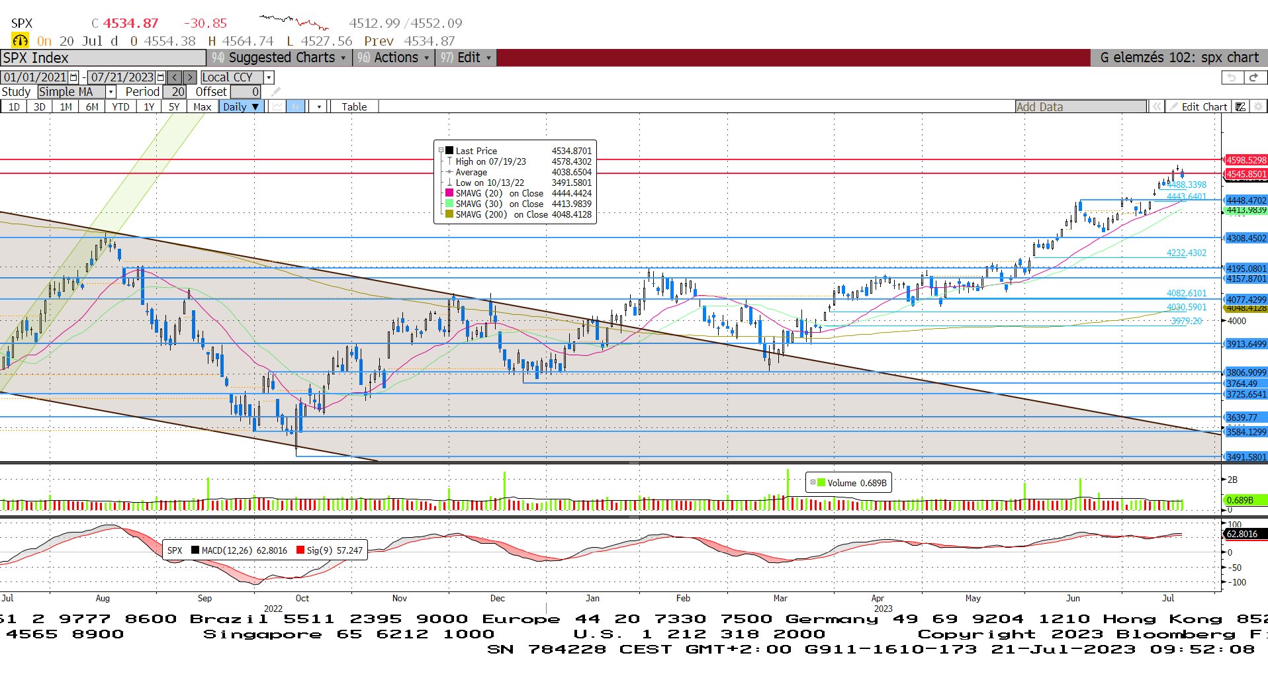The height and width of the screenshot is (686, 1268).
Task: Select the 1Y range tab
Action: (149, 107)
